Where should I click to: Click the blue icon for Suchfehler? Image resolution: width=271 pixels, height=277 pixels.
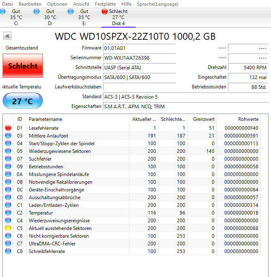(x=8, y=159)
